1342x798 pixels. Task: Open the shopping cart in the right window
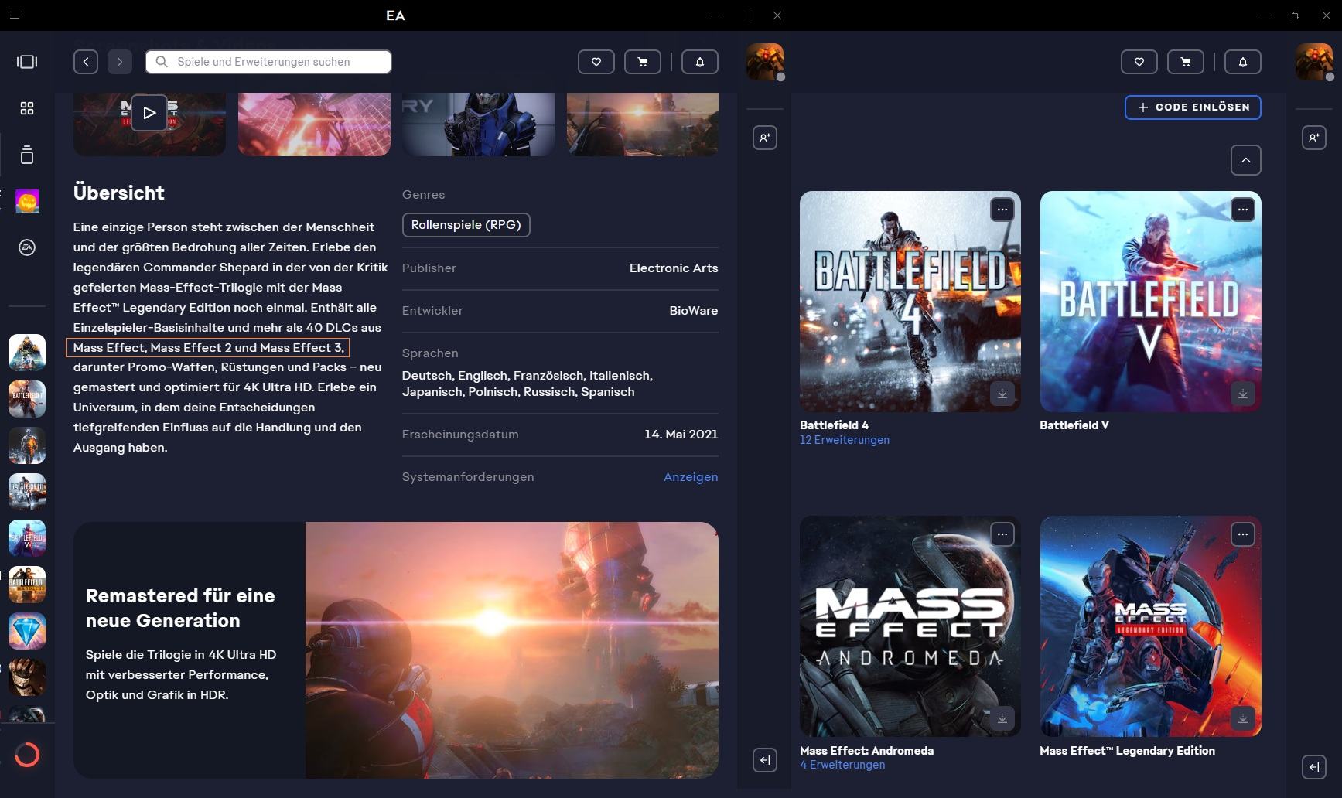click(1186, 62)
